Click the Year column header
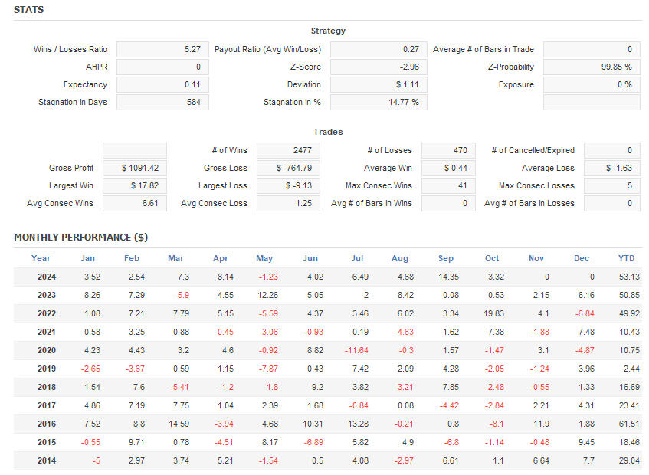 [x=41, y=259]
